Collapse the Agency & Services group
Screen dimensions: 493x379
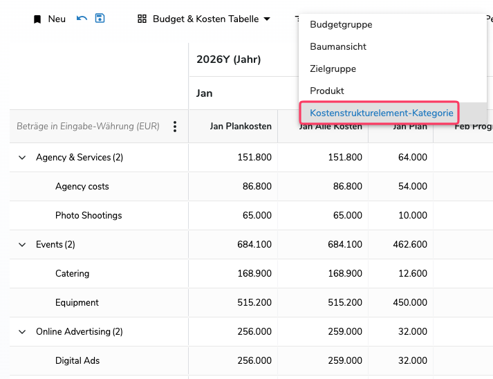(x=22, y=157)
